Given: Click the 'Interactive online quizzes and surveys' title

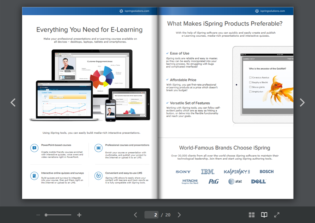Looking at the screenshot, I should 63,173.
